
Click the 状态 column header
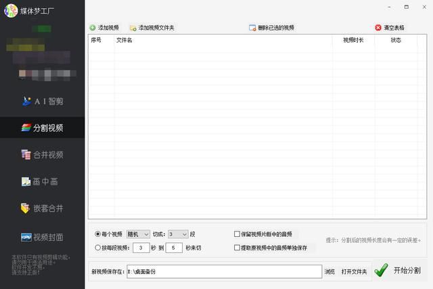coord(396,40)
